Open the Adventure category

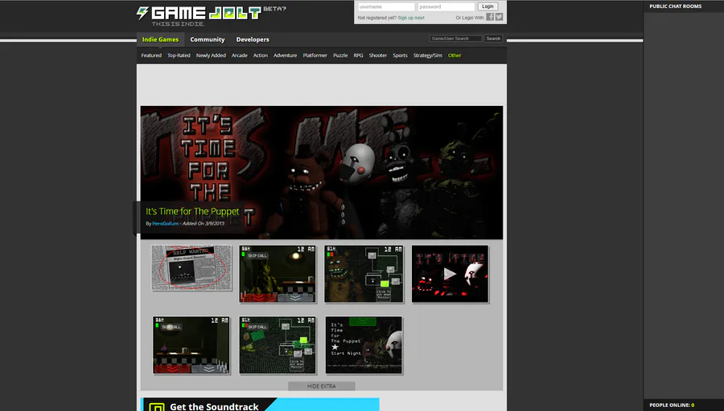tap(286, 55)
